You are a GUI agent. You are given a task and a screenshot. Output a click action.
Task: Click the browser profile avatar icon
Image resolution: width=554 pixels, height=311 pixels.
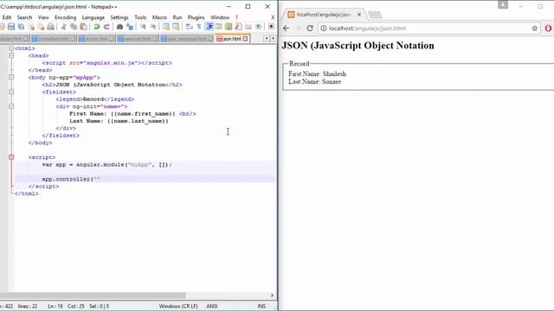tap(503, 5)
